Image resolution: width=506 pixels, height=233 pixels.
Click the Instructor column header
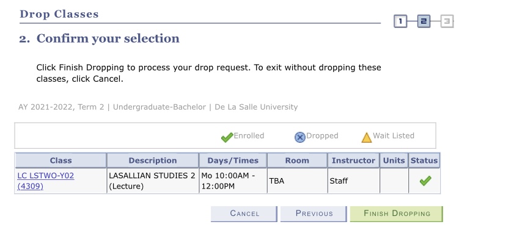pos(353,160)
